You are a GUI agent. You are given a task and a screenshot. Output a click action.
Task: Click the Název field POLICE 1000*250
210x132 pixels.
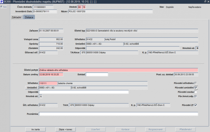(x=110, y=12)
